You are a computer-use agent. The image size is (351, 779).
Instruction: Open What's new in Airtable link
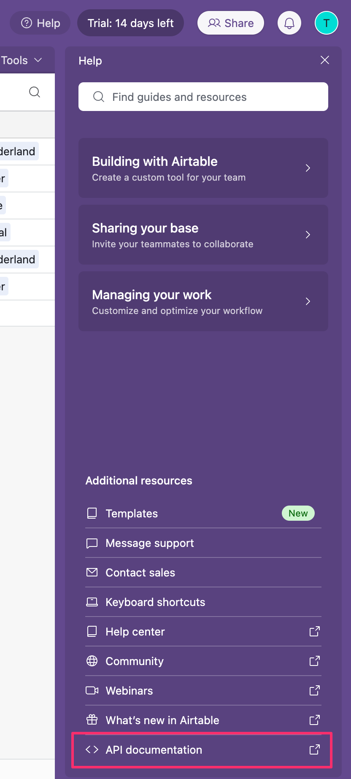click(203, 720)
